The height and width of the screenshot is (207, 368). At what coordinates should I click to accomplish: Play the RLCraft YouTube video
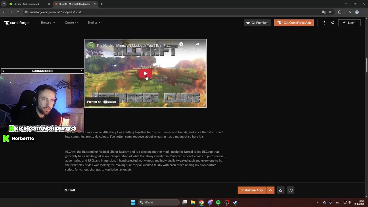pos(145,73)
